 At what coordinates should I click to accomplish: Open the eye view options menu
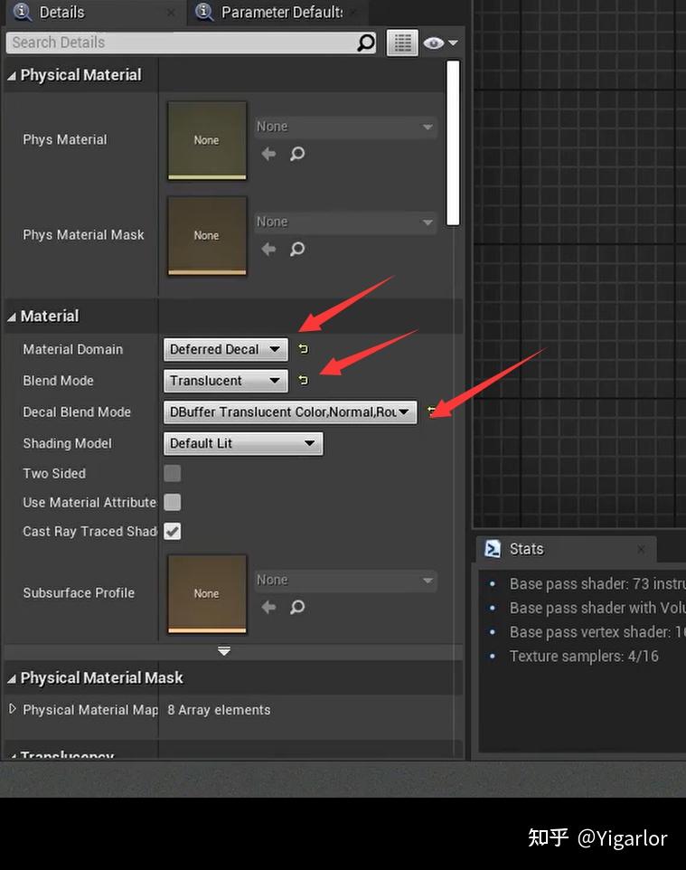[x=440, y=43]
